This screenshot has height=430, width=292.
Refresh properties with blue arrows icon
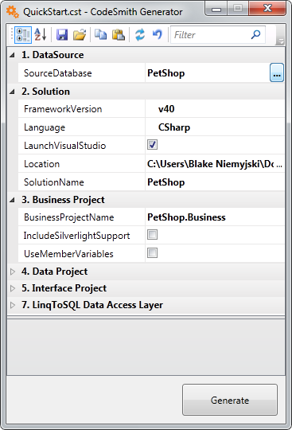point(140,35)
